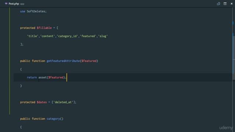Click the $featured parameter in method signature

coord(89,61)
